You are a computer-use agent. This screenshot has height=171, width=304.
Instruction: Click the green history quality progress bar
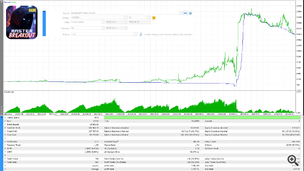pos(203,118)
